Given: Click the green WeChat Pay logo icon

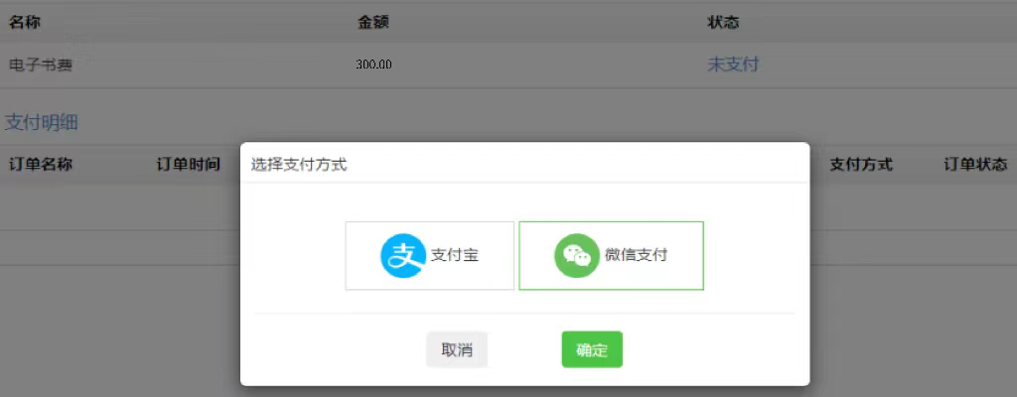Looking at the screenshot, I should [x=576, y=255].
